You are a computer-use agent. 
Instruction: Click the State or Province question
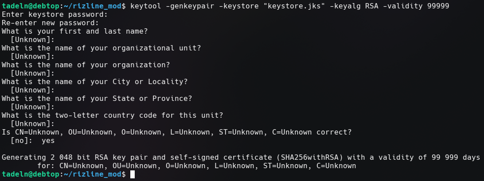click(97, 98)
